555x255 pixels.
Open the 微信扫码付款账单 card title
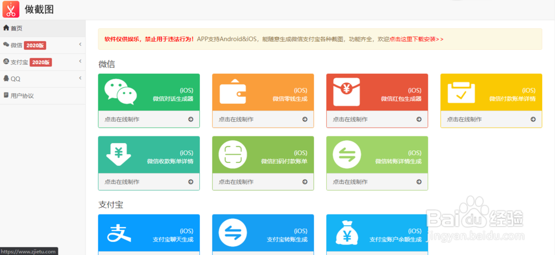(x=284, y=161)
